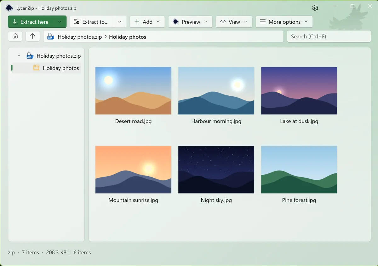
Task: Go to home location
Action: click(x=15, y=36)
